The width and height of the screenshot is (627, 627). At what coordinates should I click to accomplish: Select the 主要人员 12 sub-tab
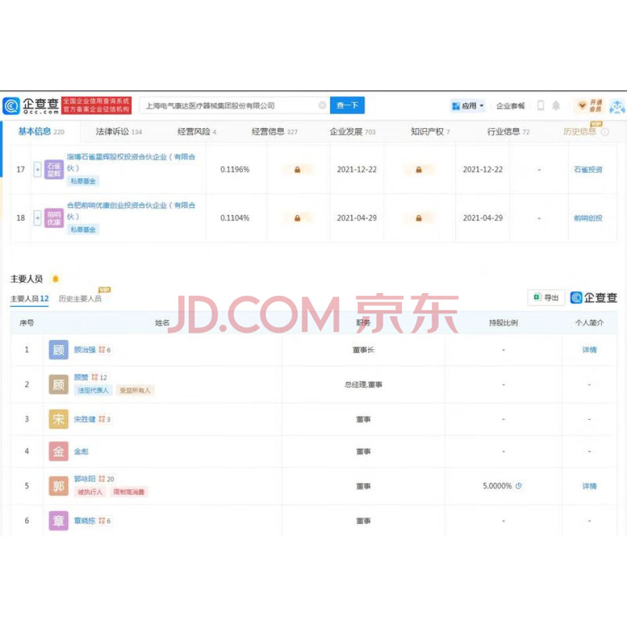click(29, 299)
